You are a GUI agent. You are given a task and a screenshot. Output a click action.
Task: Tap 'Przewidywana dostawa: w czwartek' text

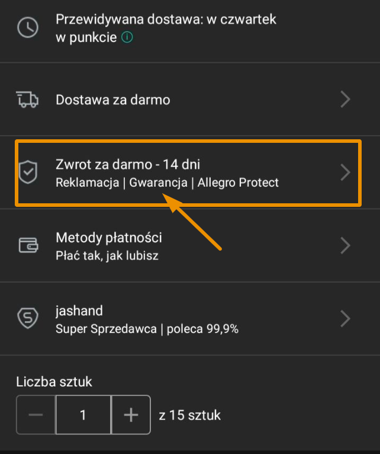[x=166, y=20]
